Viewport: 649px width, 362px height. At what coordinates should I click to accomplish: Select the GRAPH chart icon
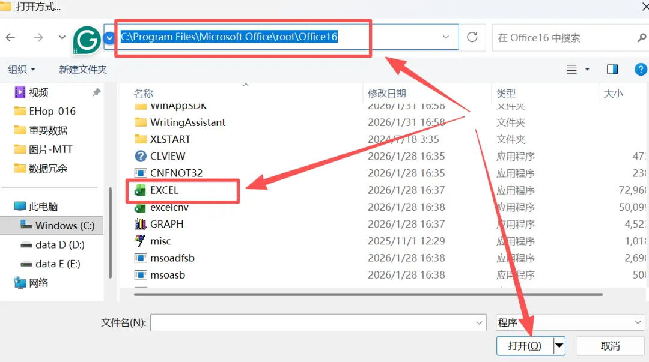[x=140, y=224]
